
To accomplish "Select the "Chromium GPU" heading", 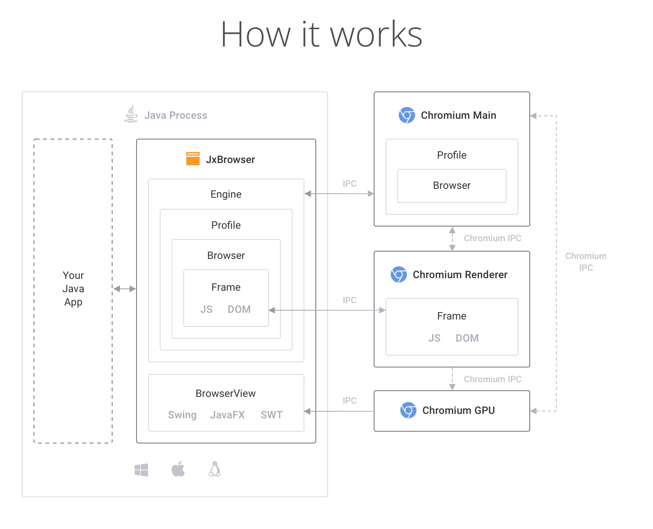I will 459,410.
